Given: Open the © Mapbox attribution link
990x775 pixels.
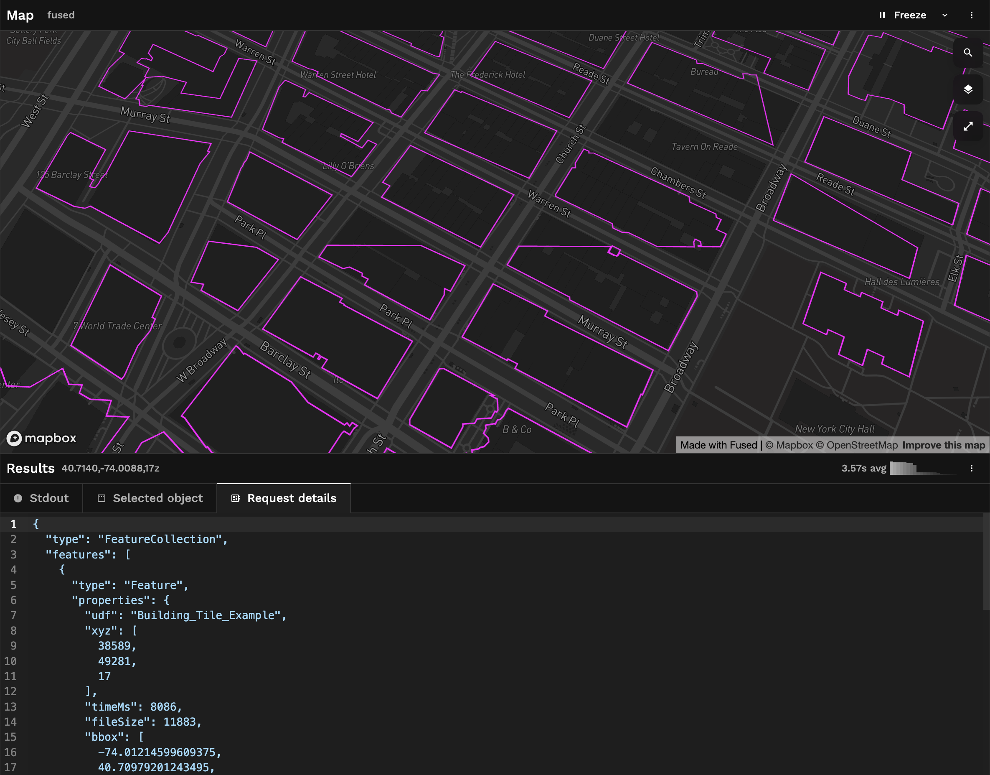Looking at the screenshot, I should (x=789, y=445).
